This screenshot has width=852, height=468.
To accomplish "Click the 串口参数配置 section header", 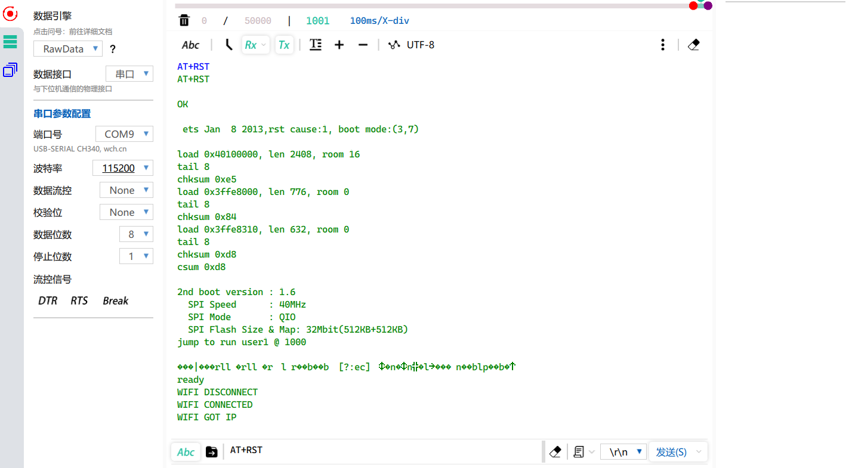I will 62,114.
